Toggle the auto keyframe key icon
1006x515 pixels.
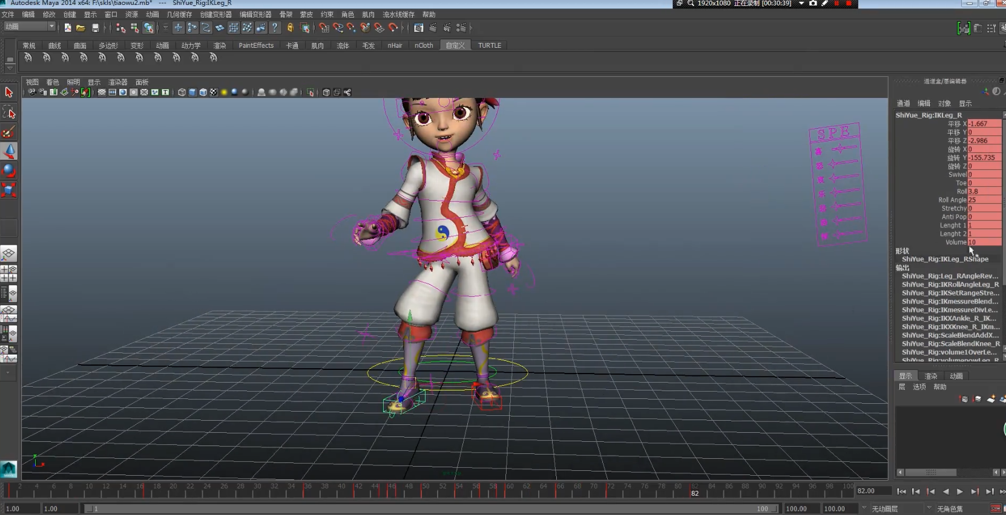coord(995,509)
